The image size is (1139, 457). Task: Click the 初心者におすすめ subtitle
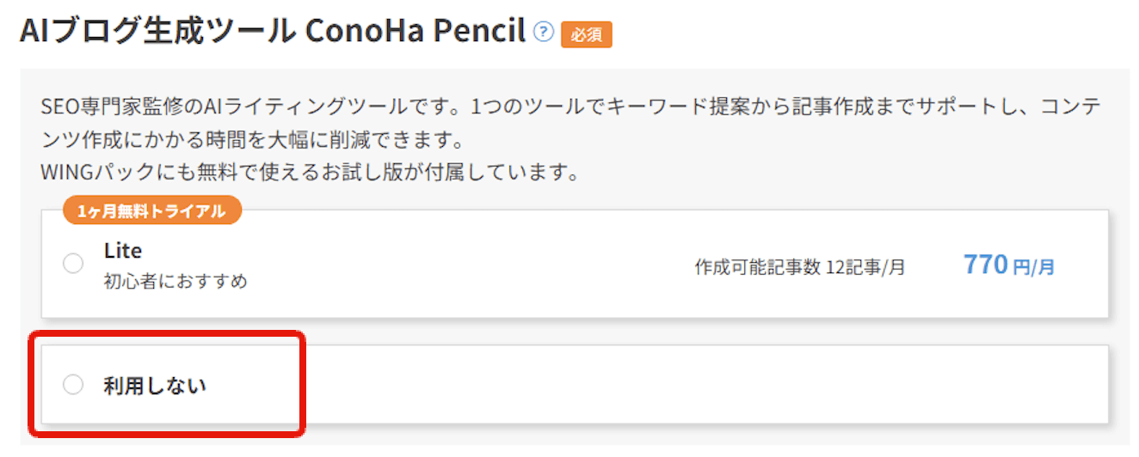coord(175,281)
